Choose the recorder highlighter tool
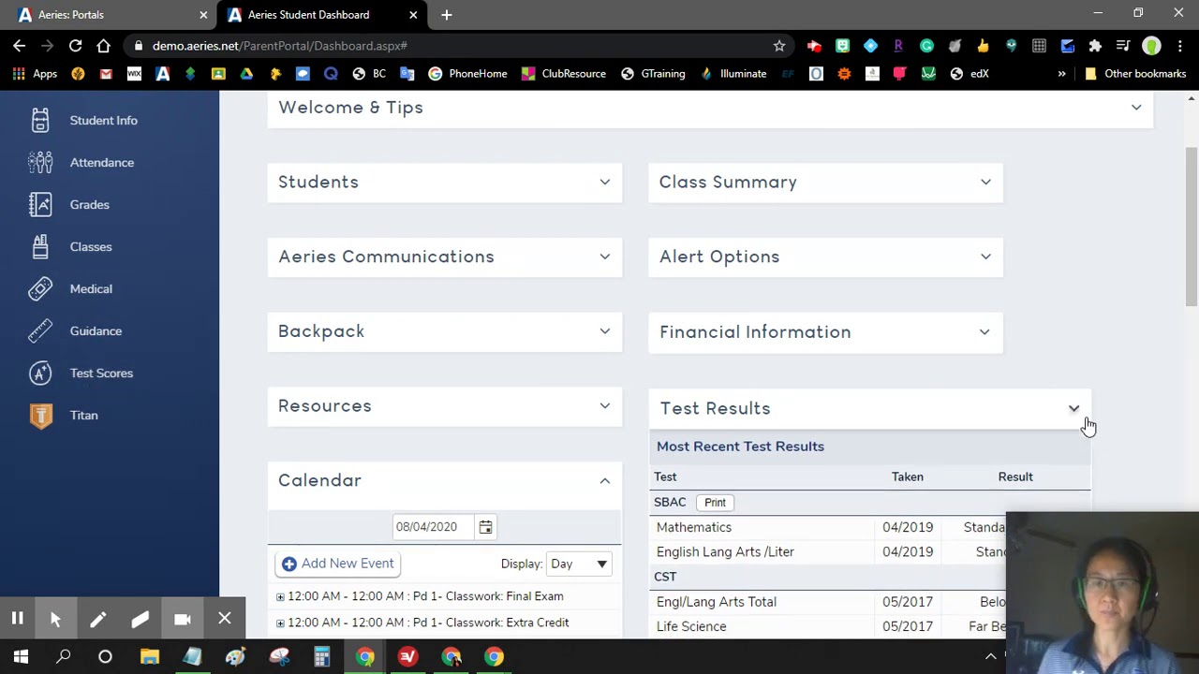 (141, 619)
